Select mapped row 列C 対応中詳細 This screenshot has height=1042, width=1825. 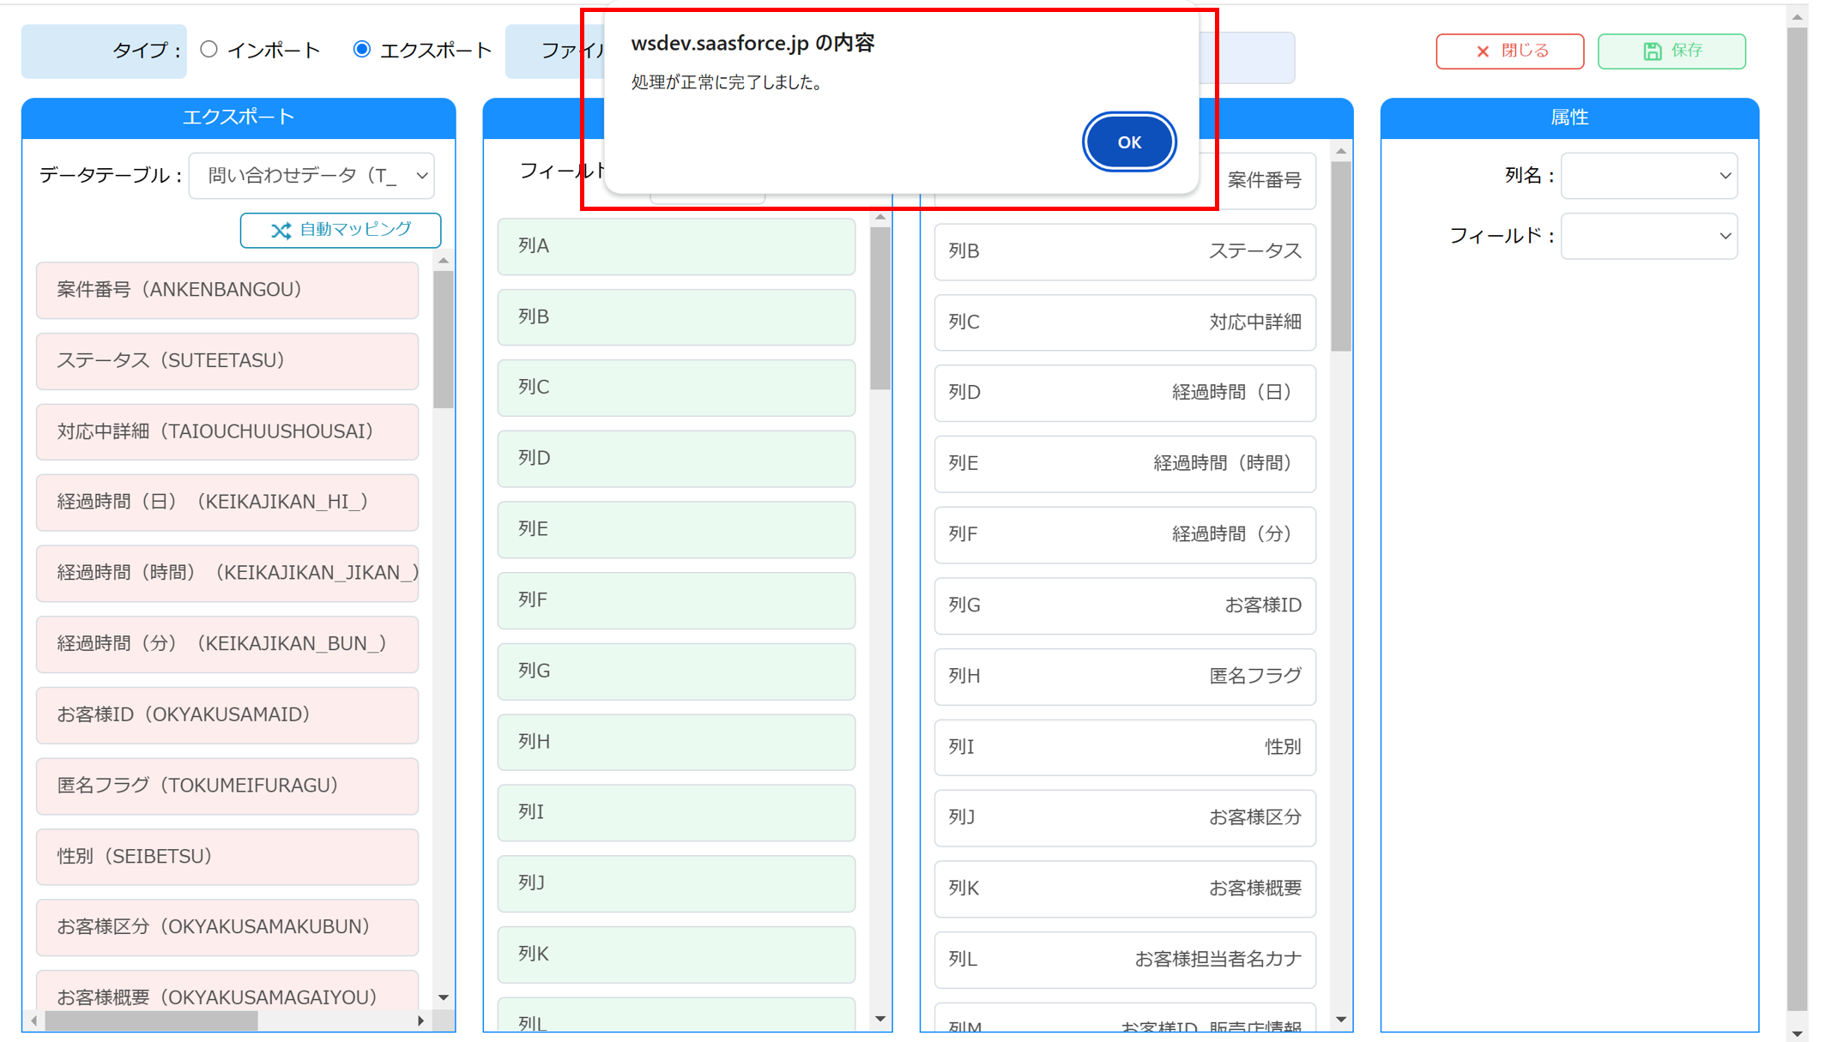pos(1125,322)
